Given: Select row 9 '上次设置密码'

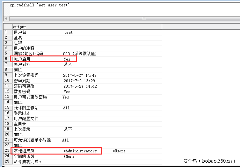Looking at the screenshot, I should (x=87, y=75).
